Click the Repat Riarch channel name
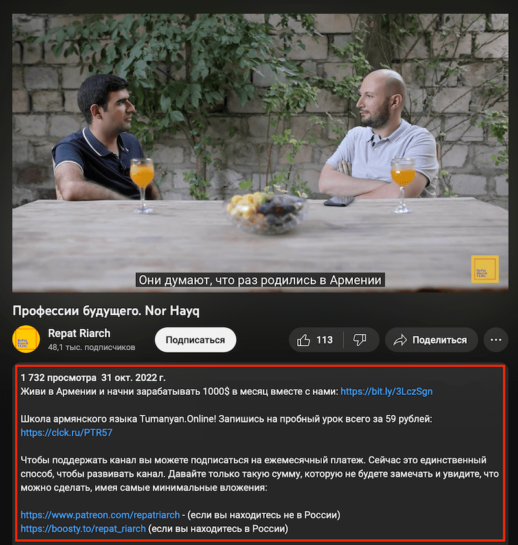518x545 pixels. (79, 333)
